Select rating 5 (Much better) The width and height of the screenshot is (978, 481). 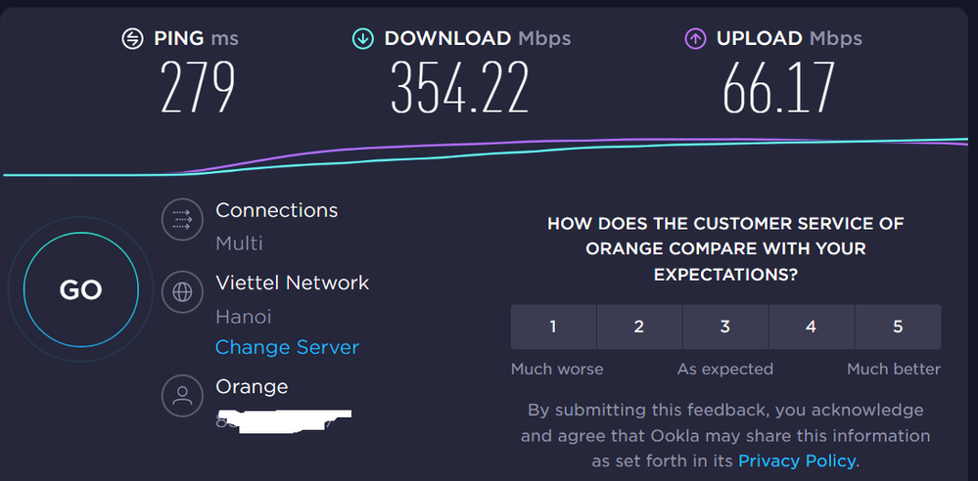[898, 327]
